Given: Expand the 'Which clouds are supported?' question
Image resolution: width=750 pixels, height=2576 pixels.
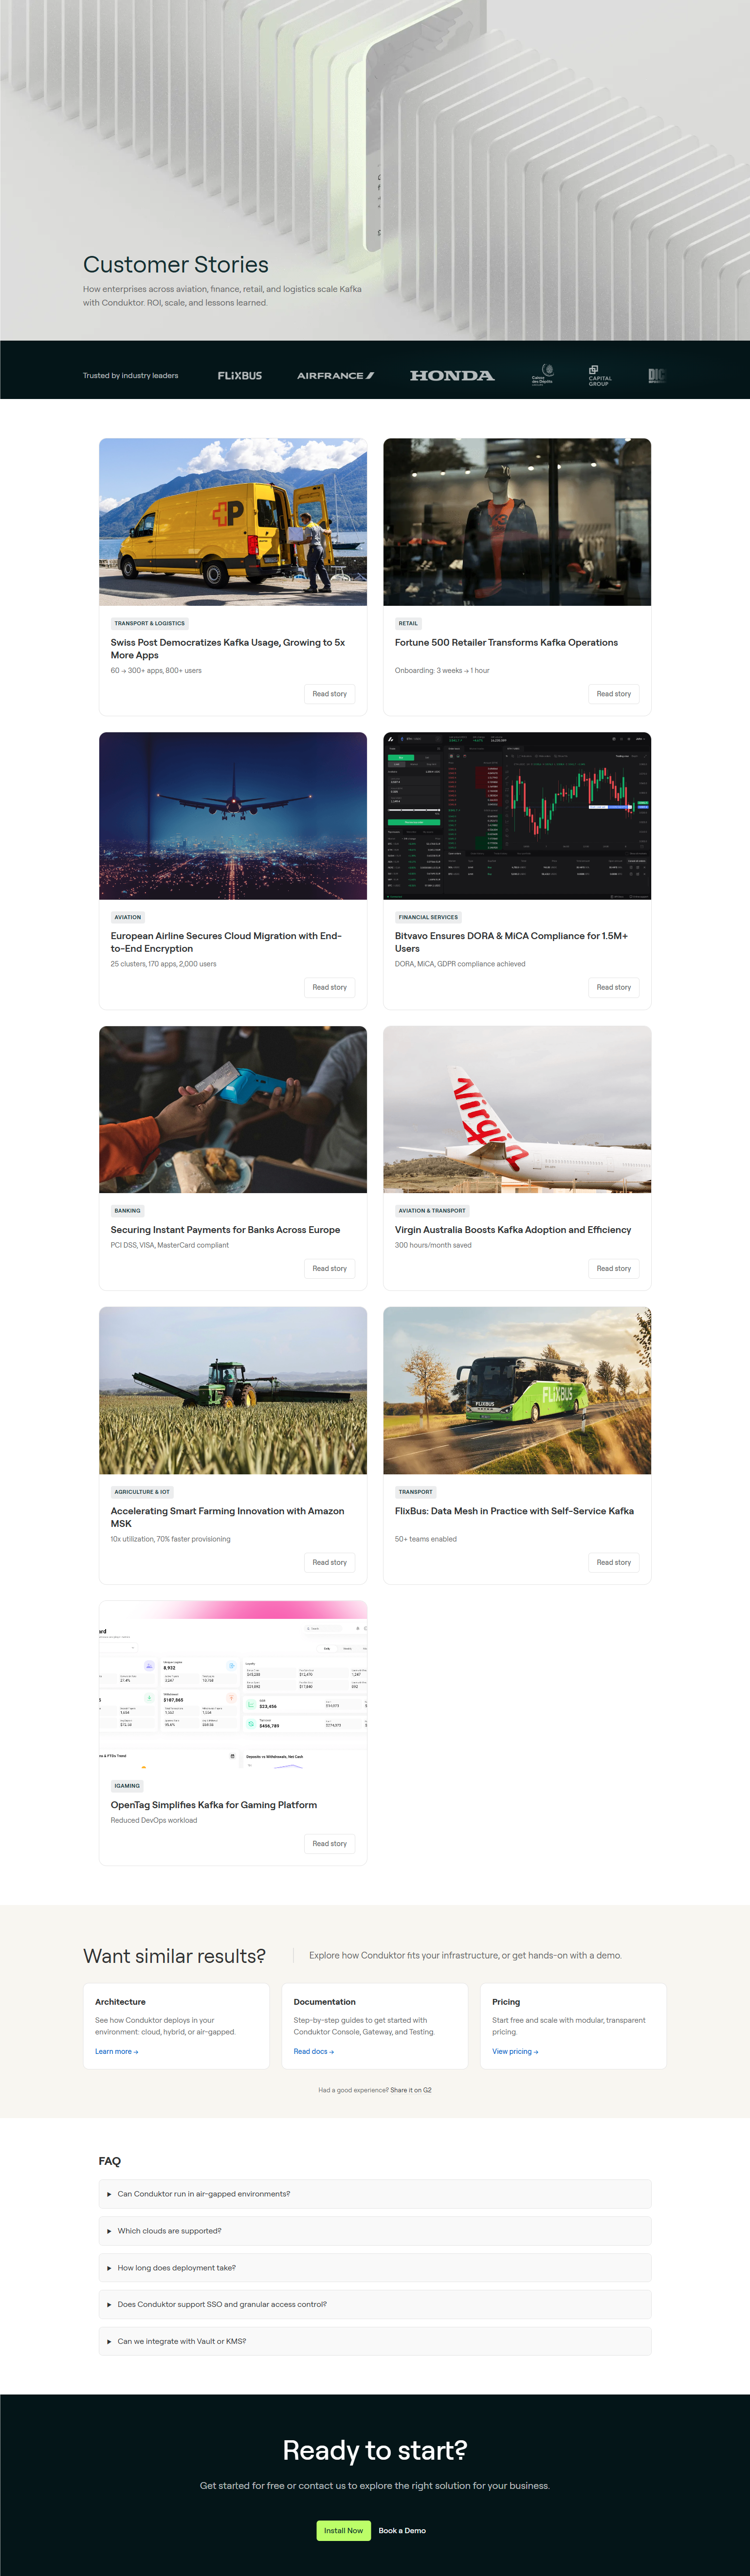Looking at the screenshot, I should 375,2230.
